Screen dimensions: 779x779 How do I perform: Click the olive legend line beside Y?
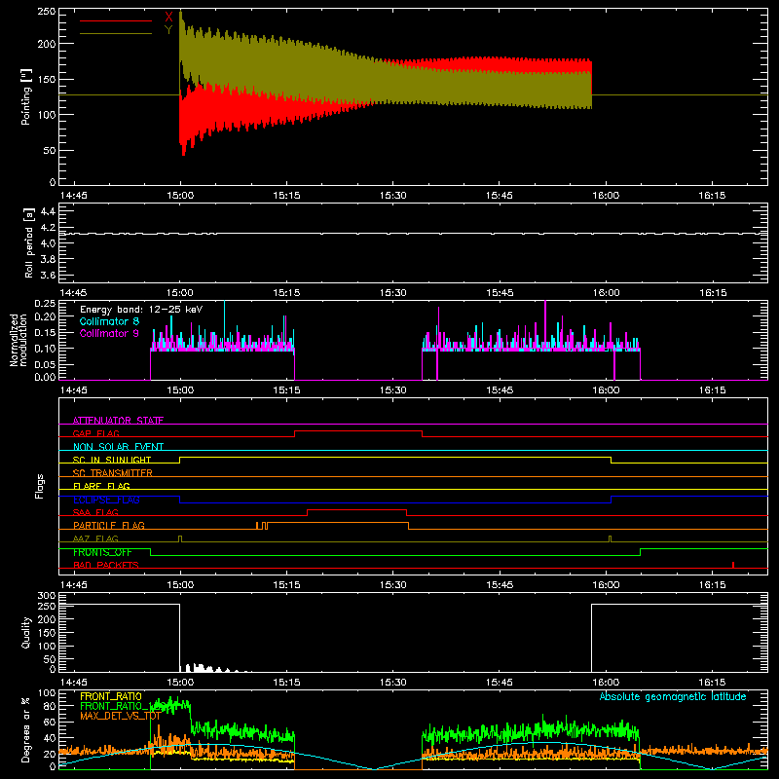[116, 34]
